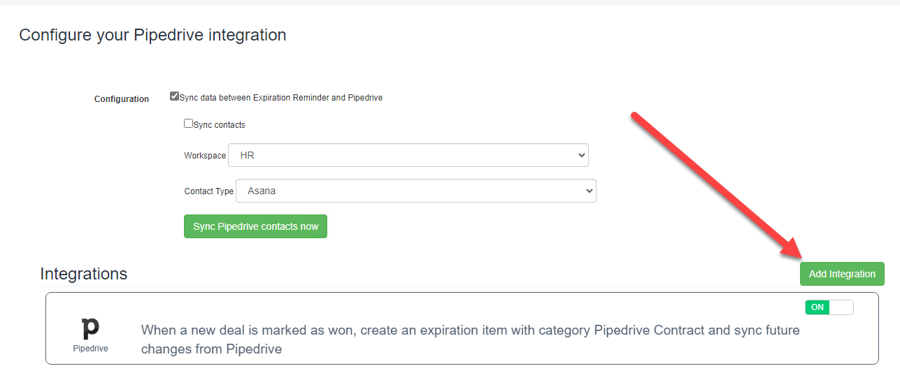Click the Configure your Pipedrive integration title

[x=152, y=35]
